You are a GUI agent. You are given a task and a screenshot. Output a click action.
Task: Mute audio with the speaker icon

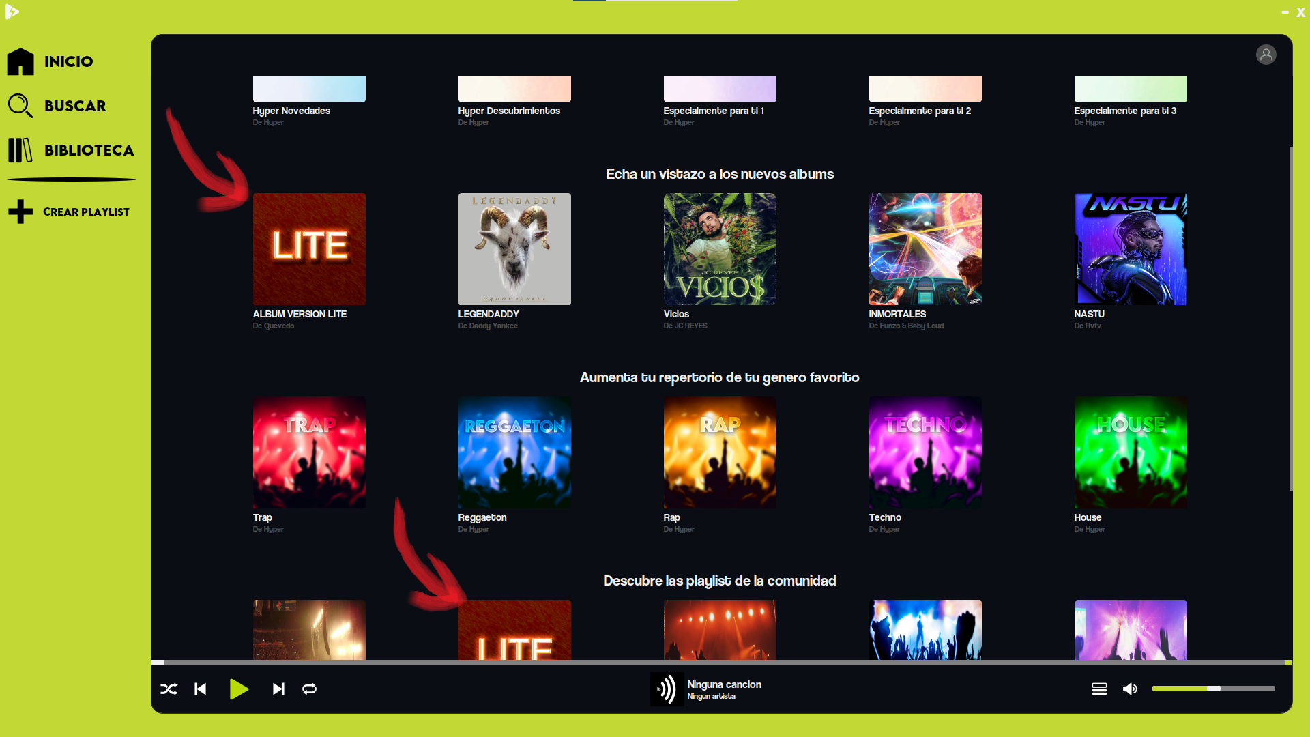pos(1130,689)
